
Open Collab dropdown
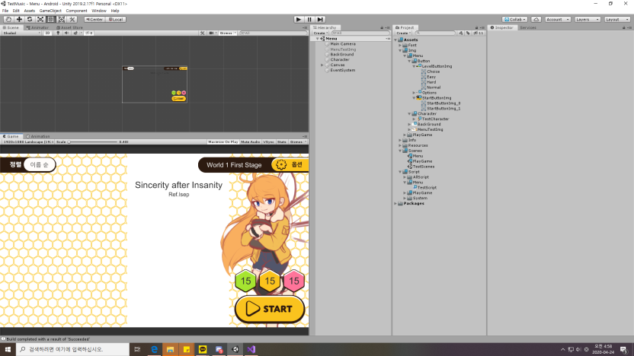pyautogui.click(x=514, y=19)
